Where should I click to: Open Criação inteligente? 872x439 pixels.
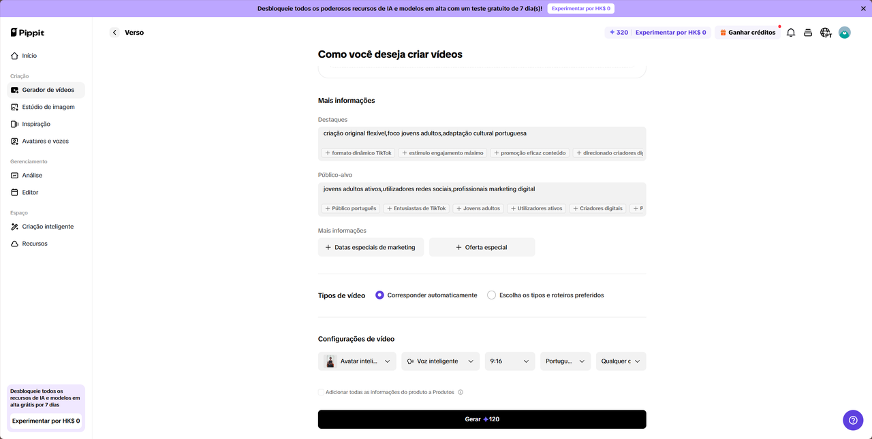coord(46,226)
